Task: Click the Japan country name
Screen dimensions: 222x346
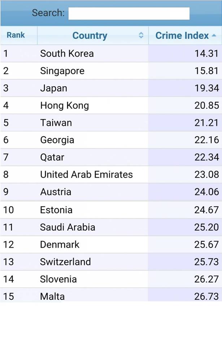Action: click(x=54, y=88)
